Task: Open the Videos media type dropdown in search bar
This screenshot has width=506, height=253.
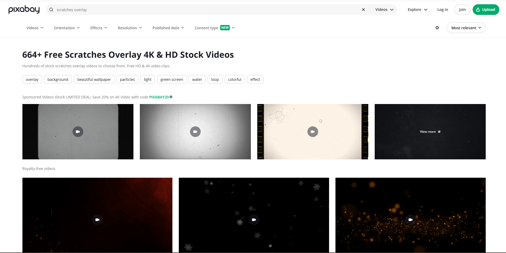Action: click(x=384, y=10)
